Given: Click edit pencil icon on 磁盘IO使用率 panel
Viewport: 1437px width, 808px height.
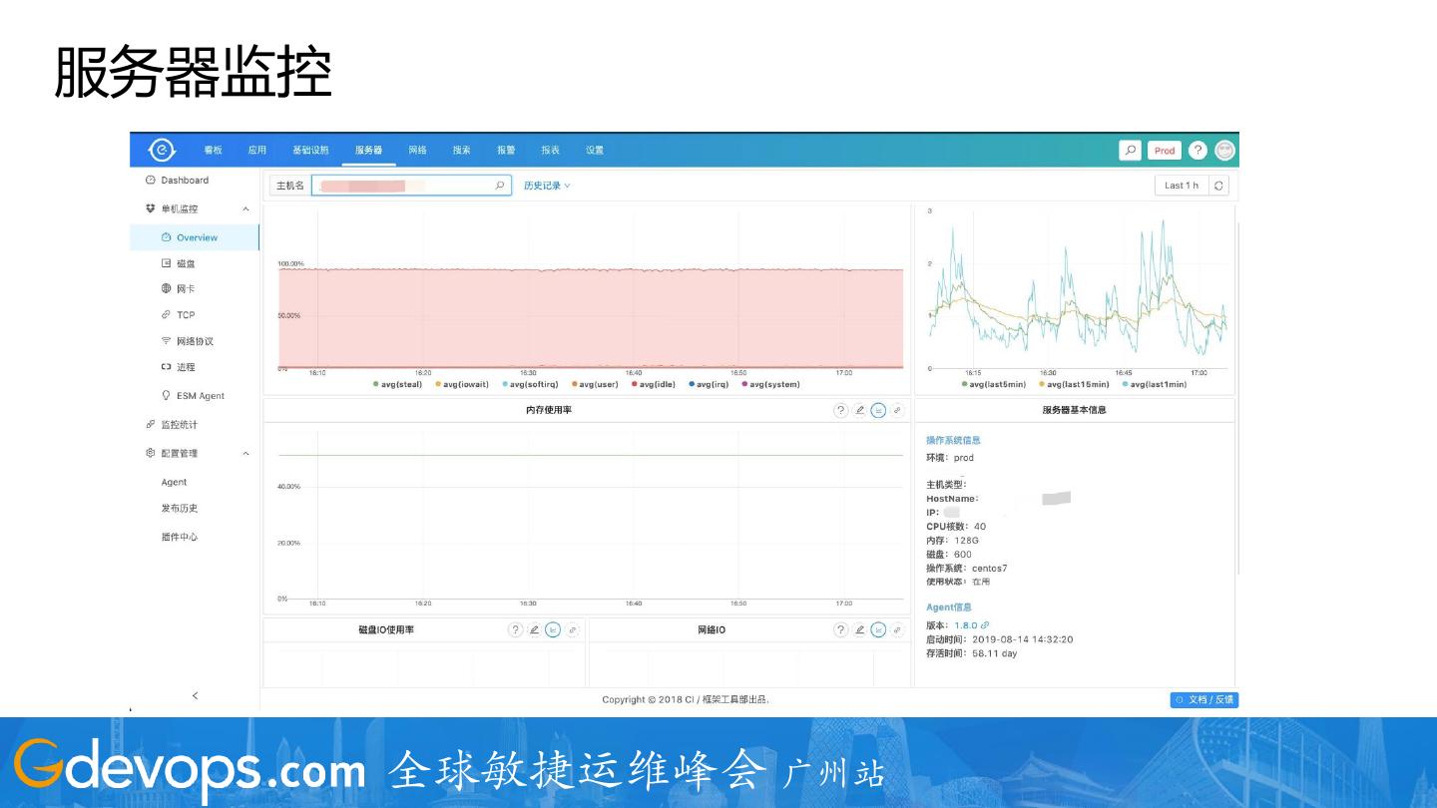Looking at the screenshot, I should 534,630.
